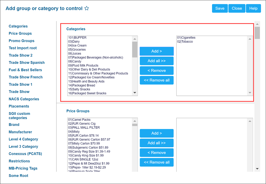Image resolution: width=266 pixels, height=184 pixels.
Task: Select 01|Camel Packs in Price Groups list
Action: [79, 119]
